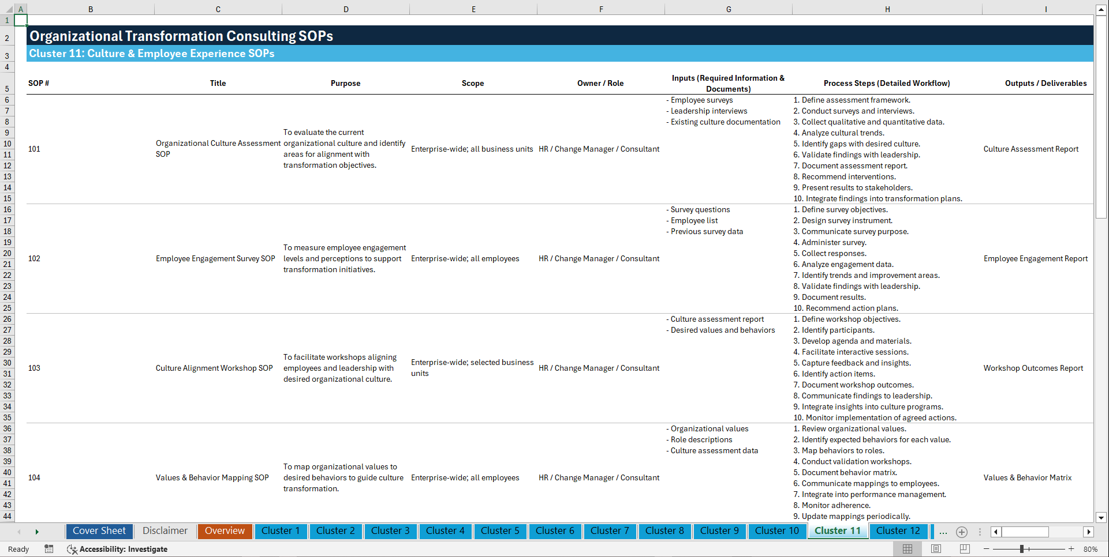Click the next sheet navigation arrow

click(36, 532)
